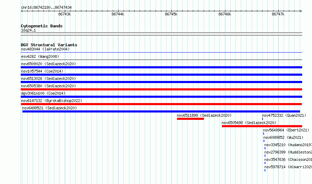Select the nsv2796399 Huddleston label
Image resolution: width=312 pixels, height=184 pixels.
coord(288,152)
